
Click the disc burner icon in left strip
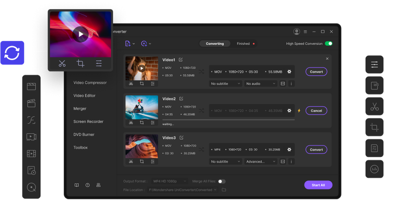(x=32, y=187)
